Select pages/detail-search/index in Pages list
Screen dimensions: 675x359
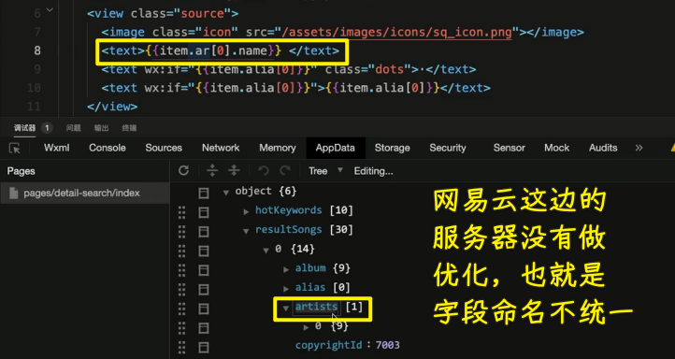click(x=84, y=193)
